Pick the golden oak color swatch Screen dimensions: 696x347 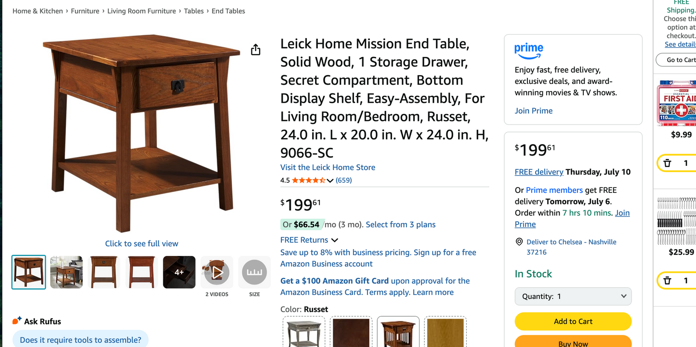pos(445,333)
